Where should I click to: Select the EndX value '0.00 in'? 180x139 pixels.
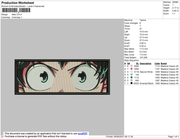click(143, 43)
